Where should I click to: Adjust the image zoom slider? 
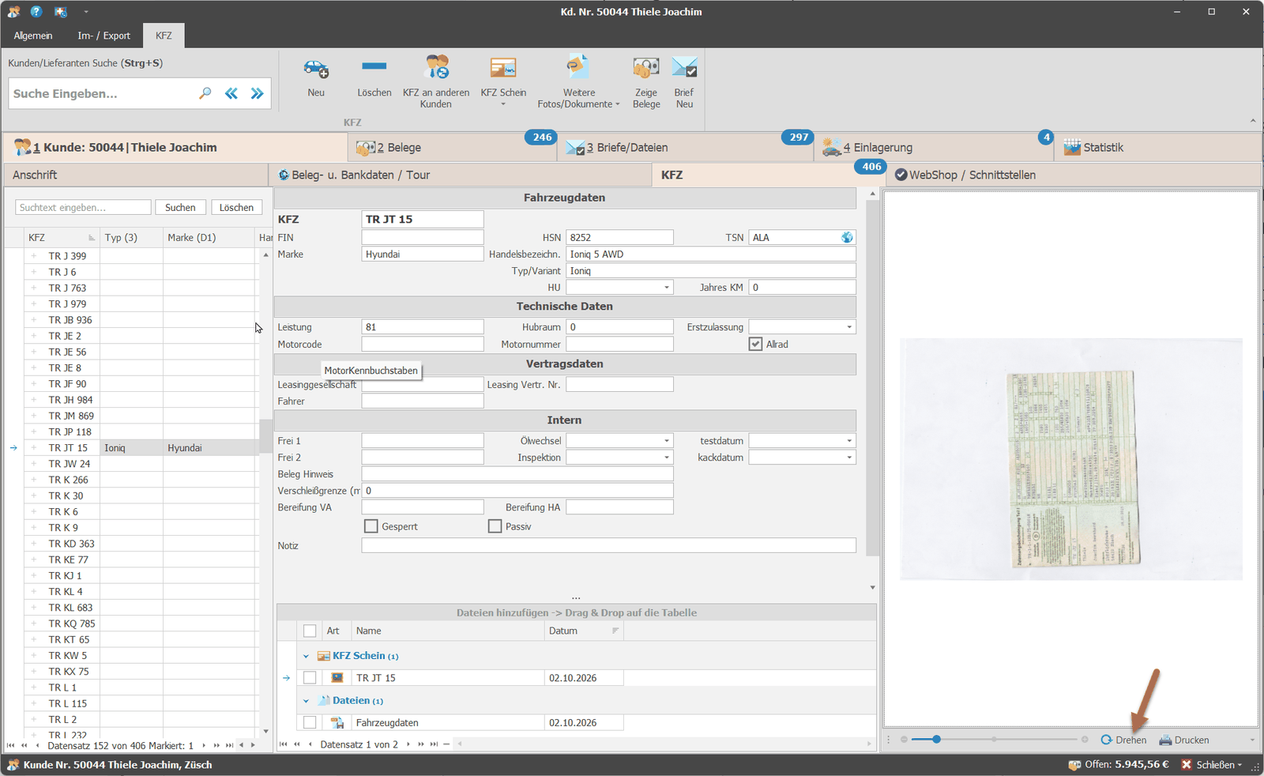point(936,740)
